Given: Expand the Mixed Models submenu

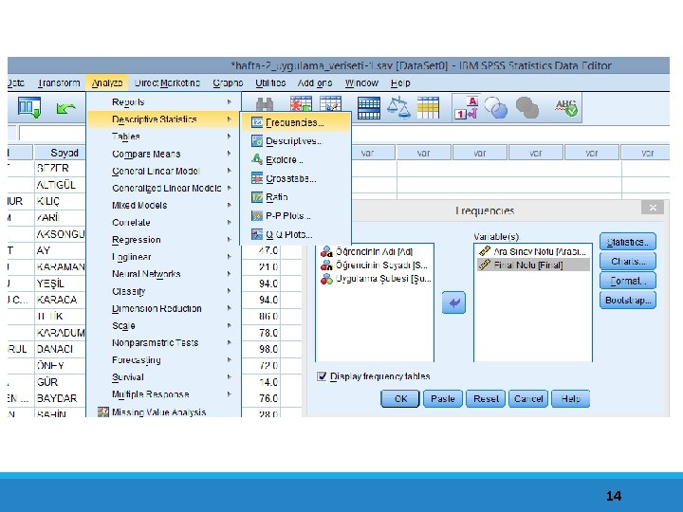Looking at the screenshot, I should point(163,205).
